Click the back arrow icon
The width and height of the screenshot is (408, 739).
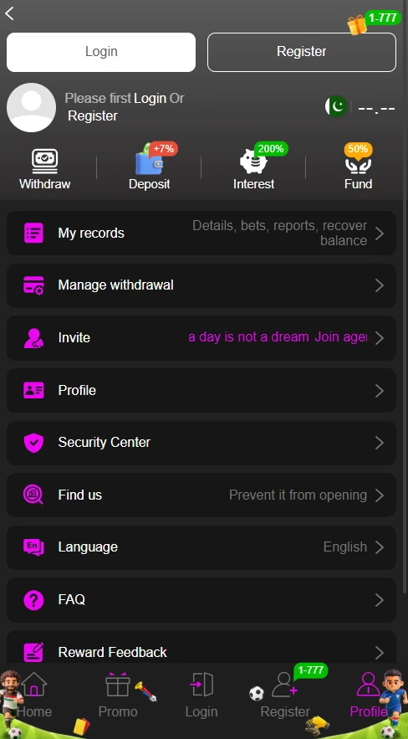[9, 13]
